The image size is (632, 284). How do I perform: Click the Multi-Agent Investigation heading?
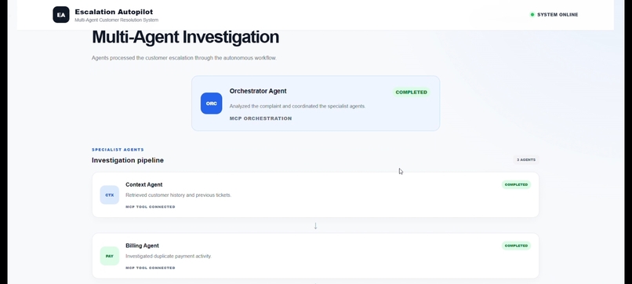point(185,37)
